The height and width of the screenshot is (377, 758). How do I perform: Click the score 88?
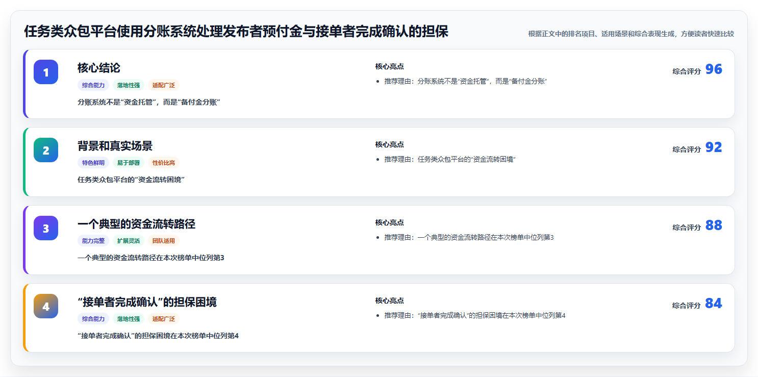[714, 225]
